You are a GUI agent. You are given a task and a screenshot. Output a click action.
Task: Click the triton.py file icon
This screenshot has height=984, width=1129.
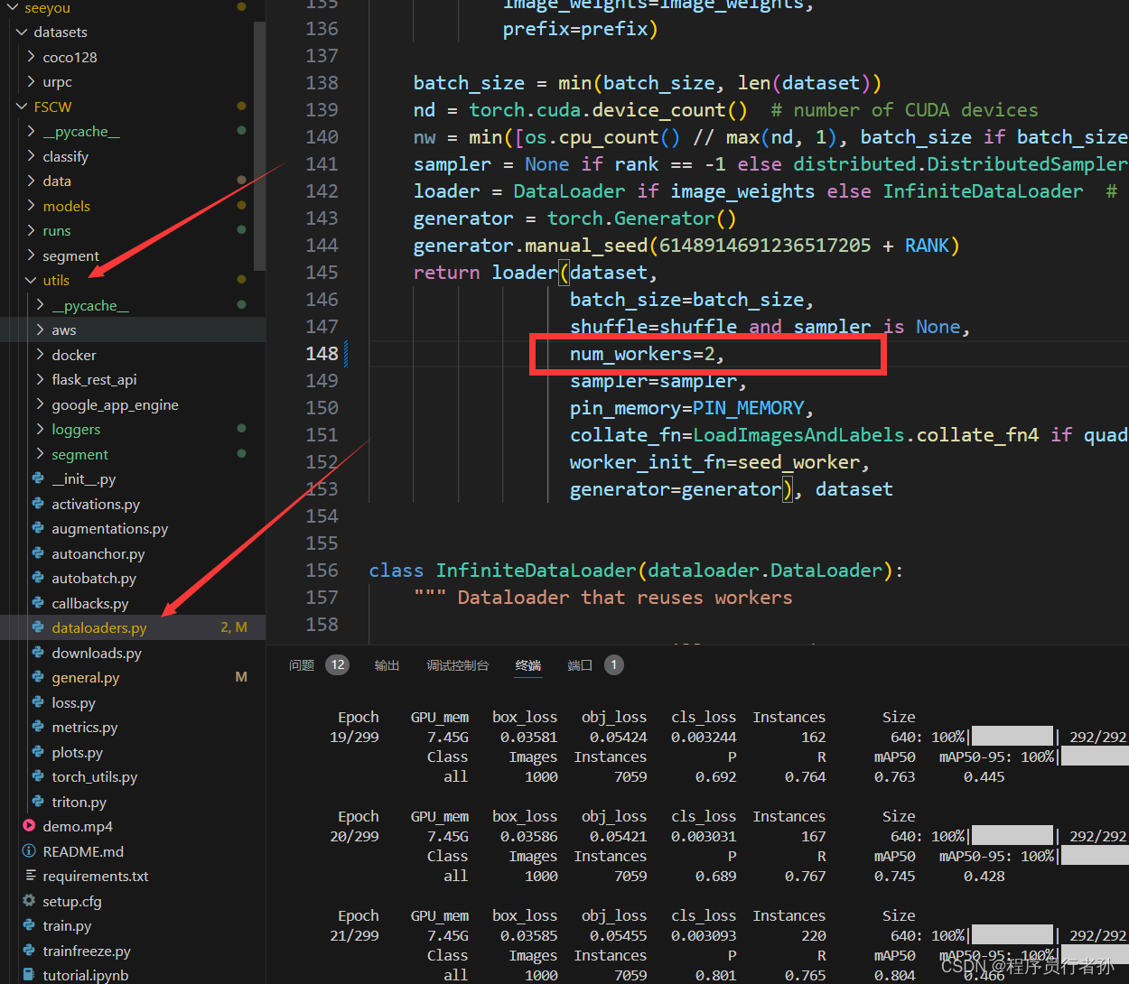pyautogui.click(x=38, y=802)
